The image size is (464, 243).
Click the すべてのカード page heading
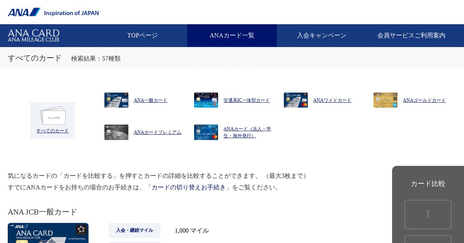[35, 58]
